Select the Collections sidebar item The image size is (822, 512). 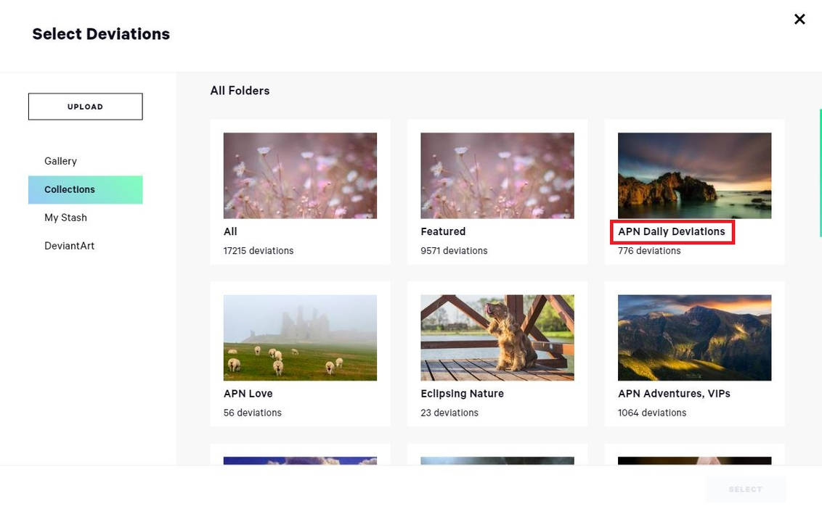tap(70, 189)
